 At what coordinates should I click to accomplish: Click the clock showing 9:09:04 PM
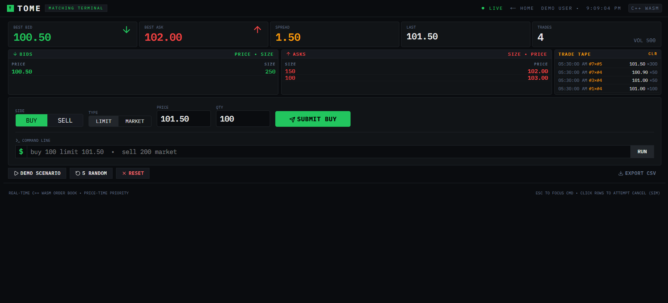(x=604, y=8)
